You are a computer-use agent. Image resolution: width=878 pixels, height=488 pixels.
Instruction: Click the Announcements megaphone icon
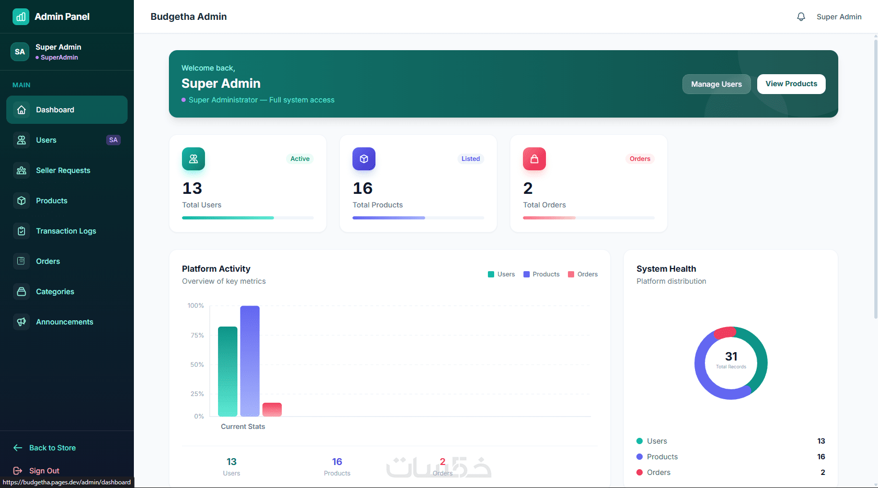21,322
